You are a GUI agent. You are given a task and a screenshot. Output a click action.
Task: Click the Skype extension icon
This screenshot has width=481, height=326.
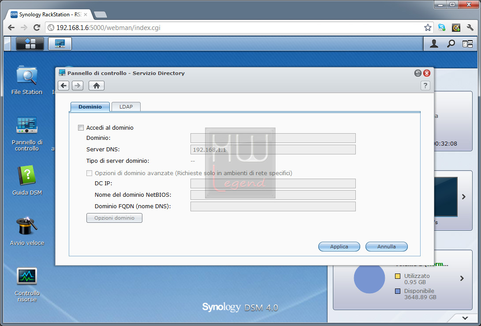[442, 28]
